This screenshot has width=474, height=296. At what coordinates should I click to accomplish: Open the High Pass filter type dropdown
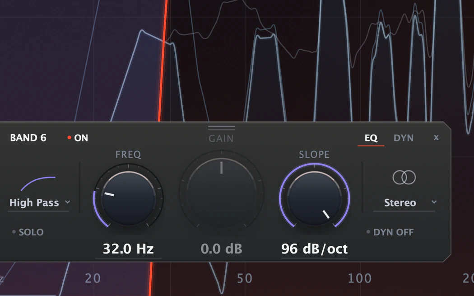coord(39,202)
